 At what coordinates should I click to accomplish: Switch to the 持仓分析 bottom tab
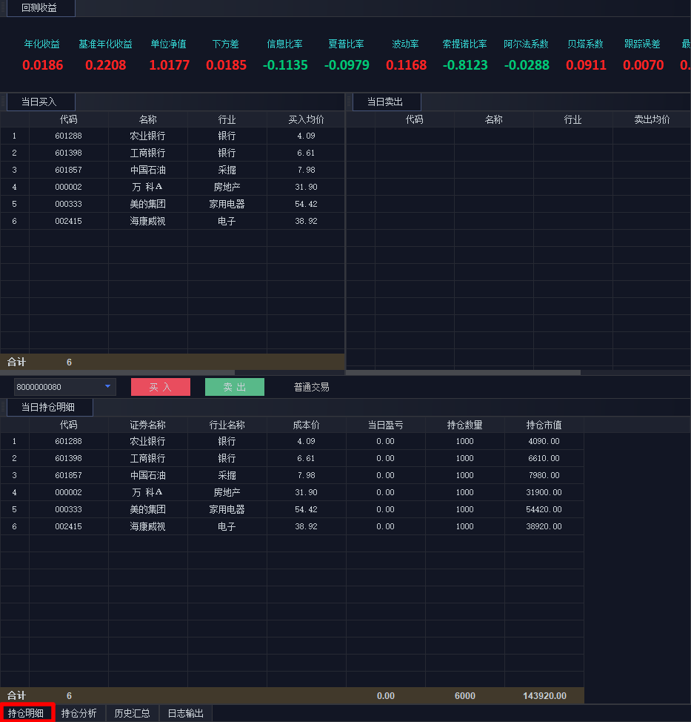[x=79, y=713]
